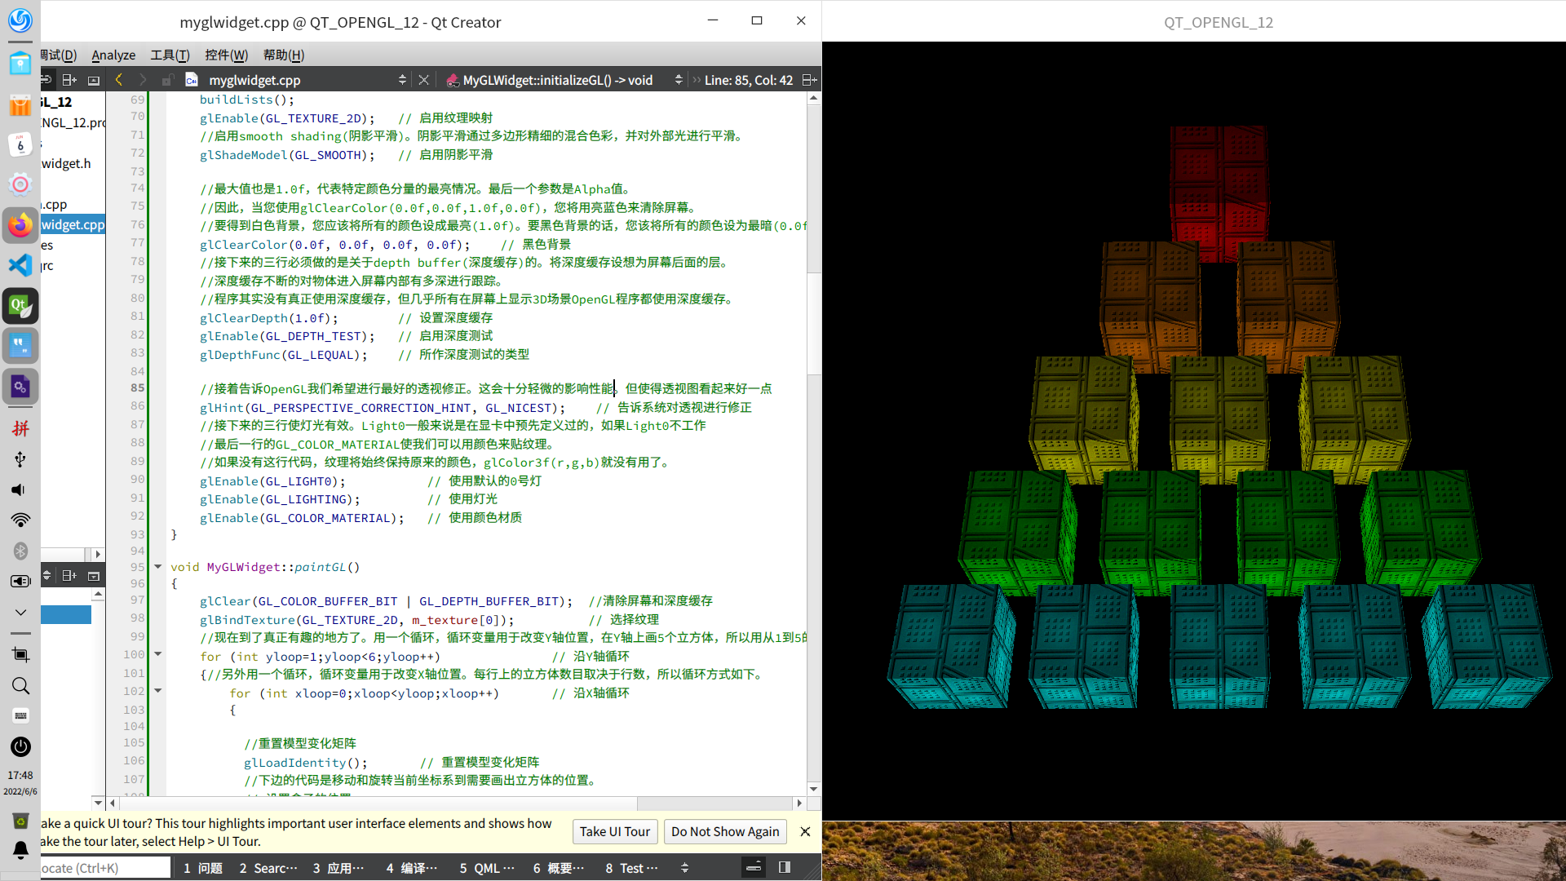Screen dimensions: 1566x881
Task: Click Do Not Show Again button
Action: (x=725, y=831)
